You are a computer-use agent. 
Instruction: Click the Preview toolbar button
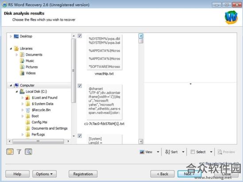click(x=226, y=152)
